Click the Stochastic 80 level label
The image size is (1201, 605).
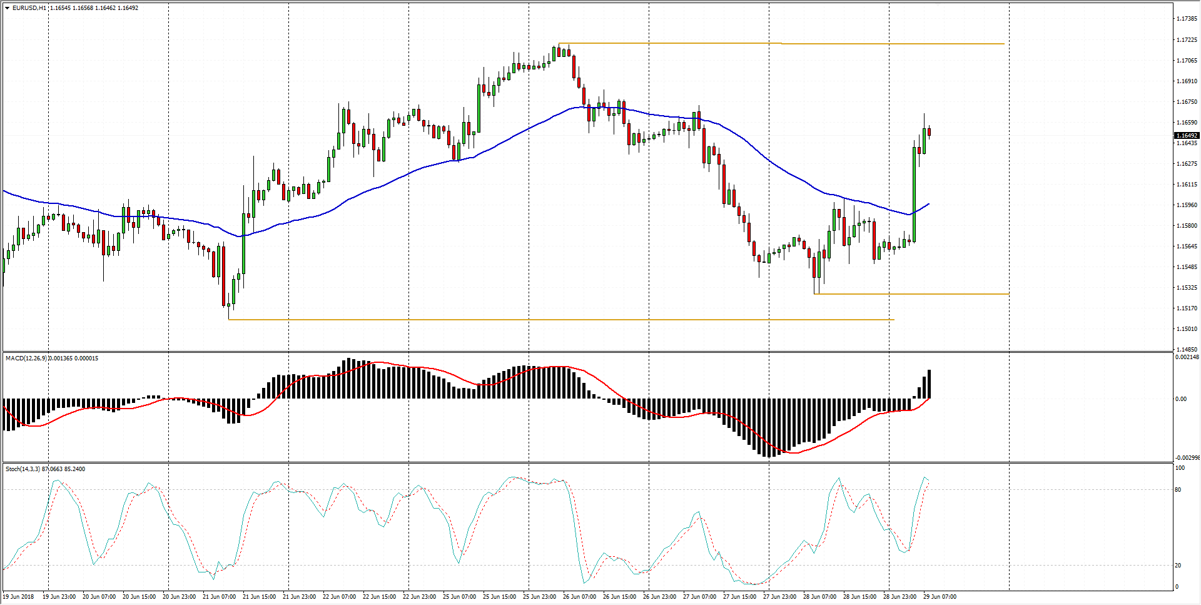1178,490
